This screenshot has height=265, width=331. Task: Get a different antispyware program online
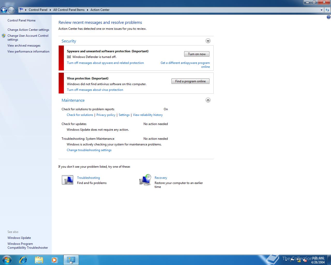pos(185,65)
